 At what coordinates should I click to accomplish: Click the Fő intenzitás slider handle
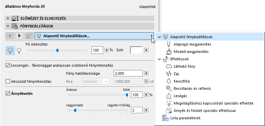click(x=57, y=50)
